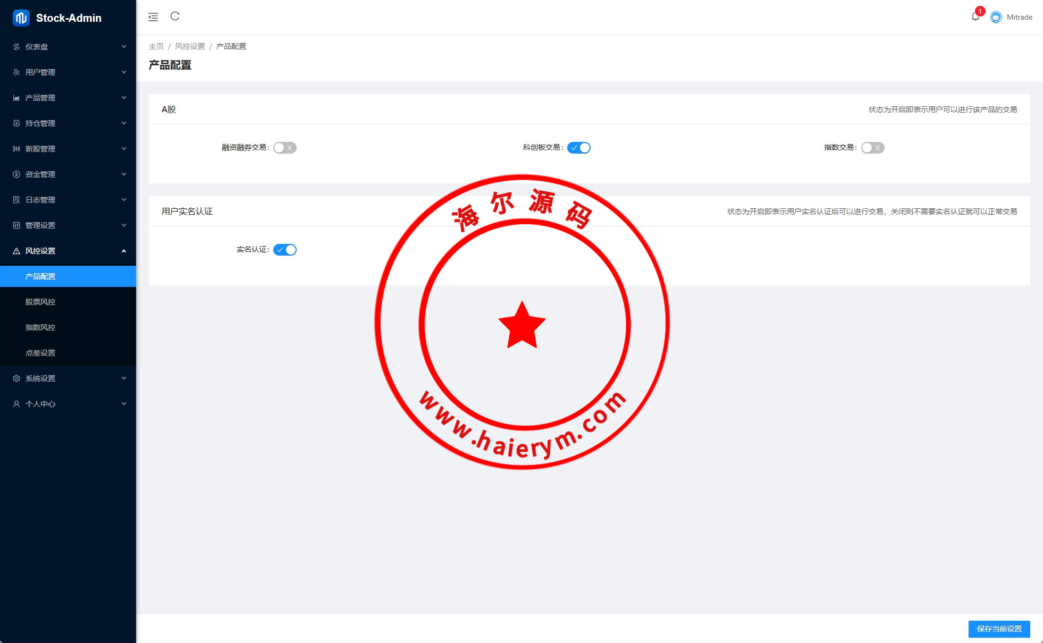Click the sidebar collapse menu icon
1043x643 pixels.
[153, 17]
